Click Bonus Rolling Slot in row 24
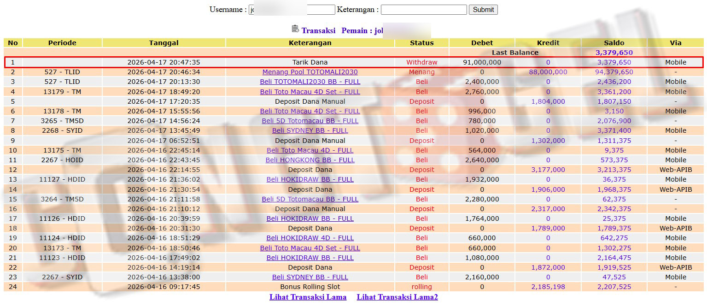The height and width of the screenshot is (307, 707). click(x=310, y=287)
